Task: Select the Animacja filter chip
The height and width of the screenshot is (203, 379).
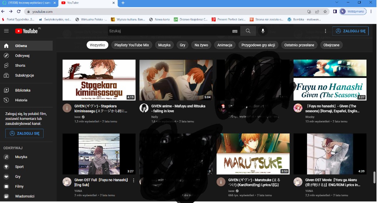Action: pyautogui.click(x=225, y=45)
